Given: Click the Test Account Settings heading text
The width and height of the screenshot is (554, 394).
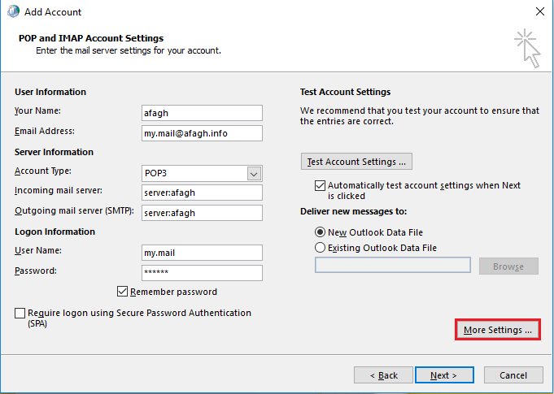Looking at the screenshot, I should pyautogui.click(x=345, y=92).
